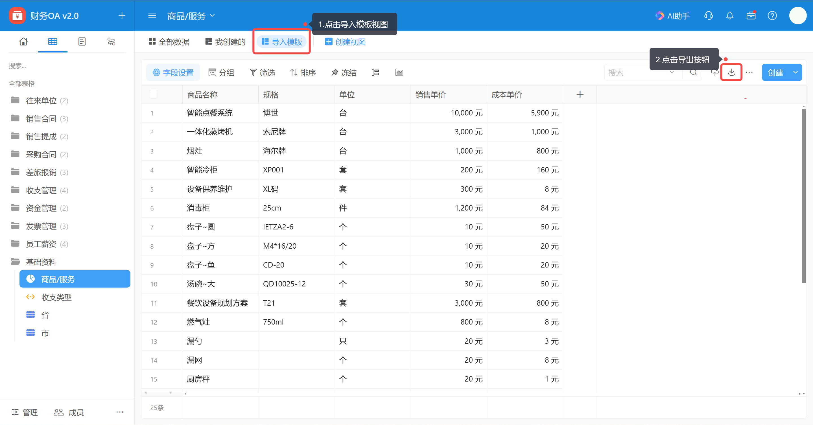Open the customer support headset icon
Image resolution: width=813 pixels, height=425 pixels.
click(709, 16)
